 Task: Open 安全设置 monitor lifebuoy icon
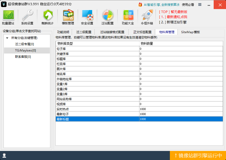(87, 15)
